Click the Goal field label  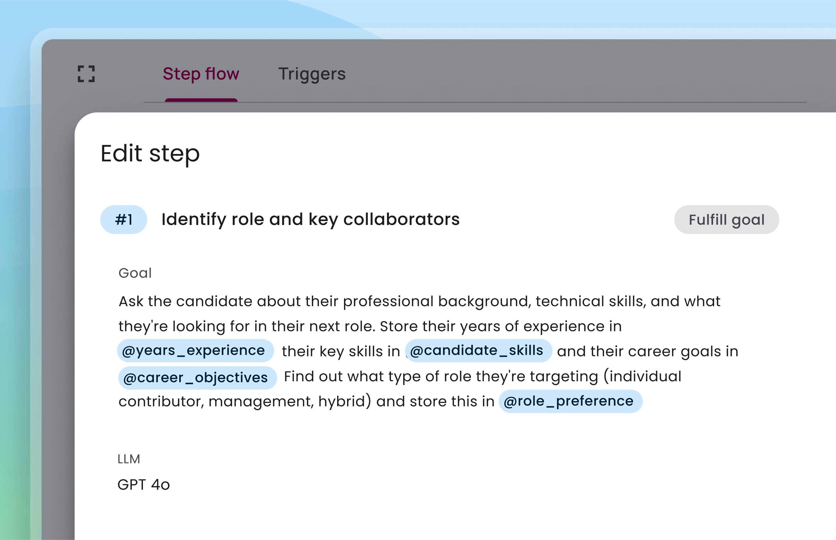click(x=135, y=273)
